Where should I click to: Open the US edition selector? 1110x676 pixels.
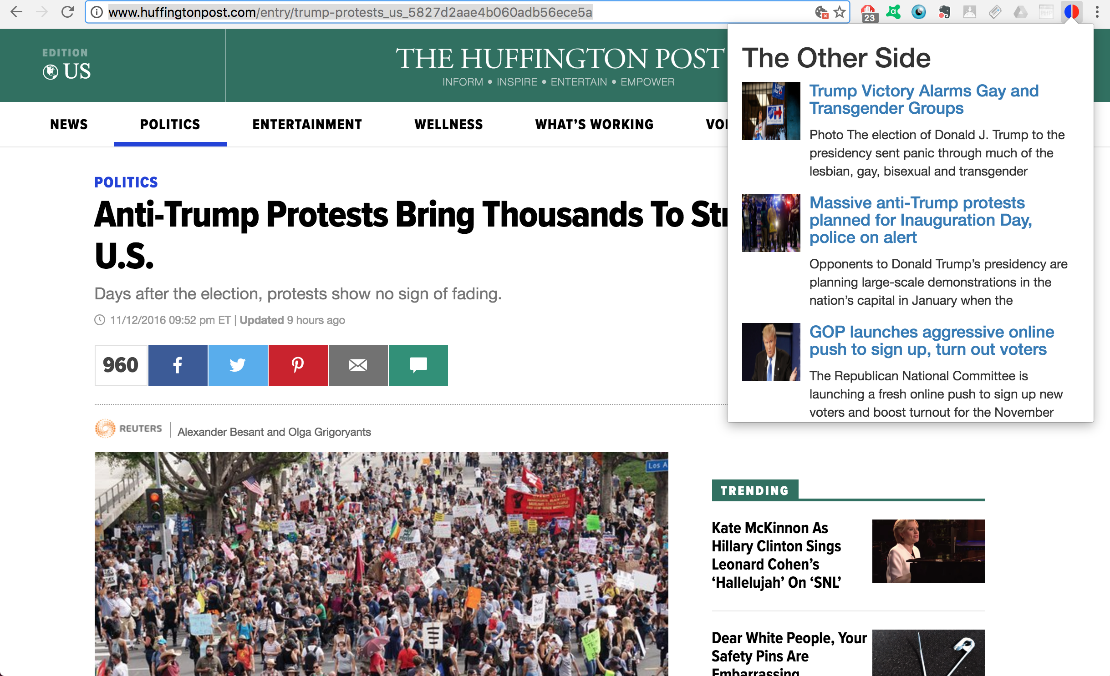pyautogui.click(x=67, y=71)
